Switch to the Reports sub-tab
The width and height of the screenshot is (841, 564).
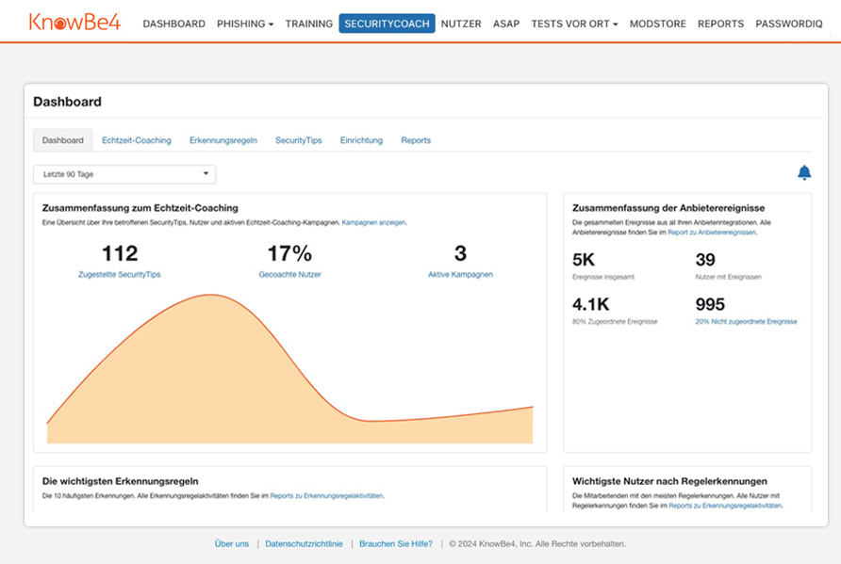[416, 140]
